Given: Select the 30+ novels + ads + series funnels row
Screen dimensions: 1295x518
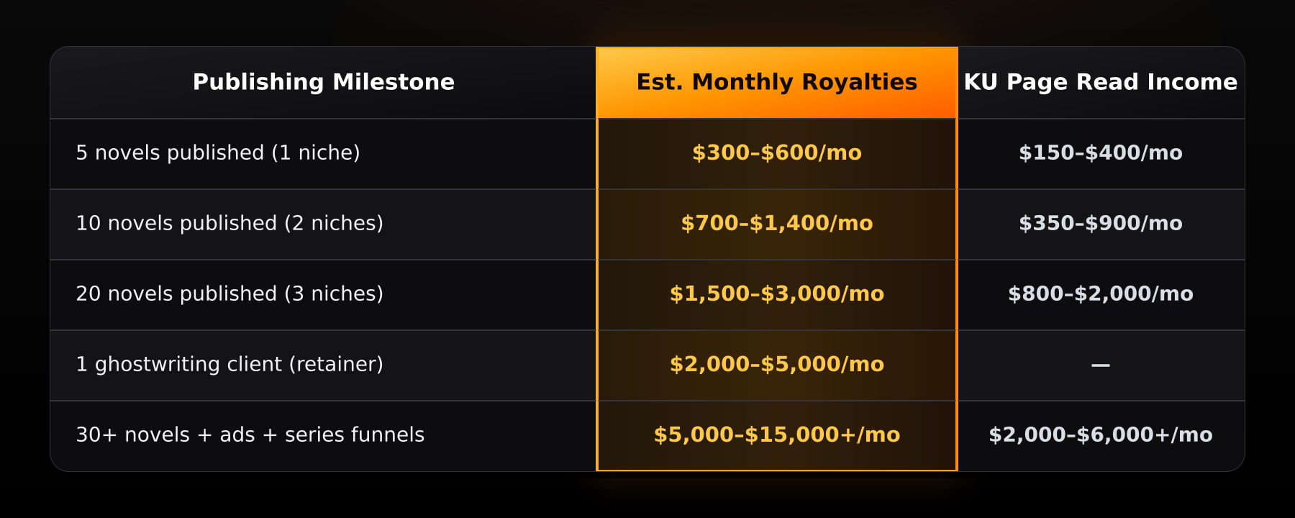Looking at the screenshot, I should [647, 436].
